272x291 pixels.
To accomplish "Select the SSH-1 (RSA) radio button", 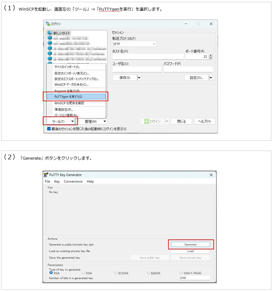I will pyautogui.click(x=181, y=273).
